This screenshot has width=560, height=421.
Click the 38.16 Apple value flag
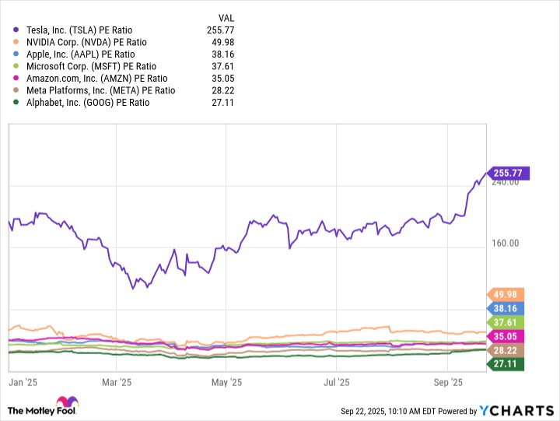point(506,308)
